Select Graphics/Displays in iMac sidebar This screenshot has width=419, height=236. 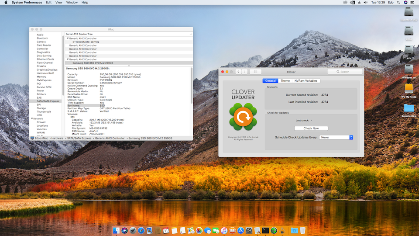pyautogui.click(x=47, y=69)
